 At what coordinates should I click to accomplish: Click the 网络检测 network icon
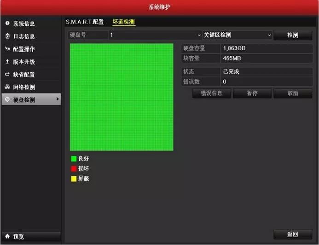tap(7, 87)
